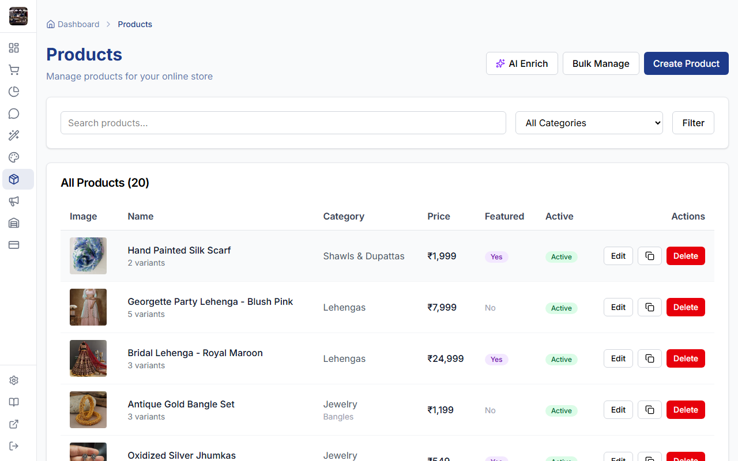Open the settings gear icon in sidebar

[14, 380]
